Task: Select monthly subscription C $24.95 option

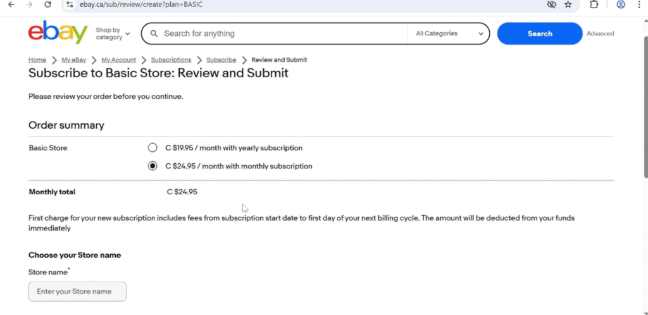Action: tap(153, 166)
